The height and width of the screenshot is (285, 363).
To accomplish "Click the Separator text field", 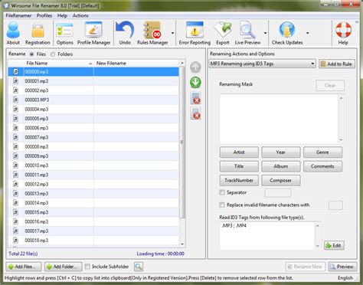I will coord(278,193).
